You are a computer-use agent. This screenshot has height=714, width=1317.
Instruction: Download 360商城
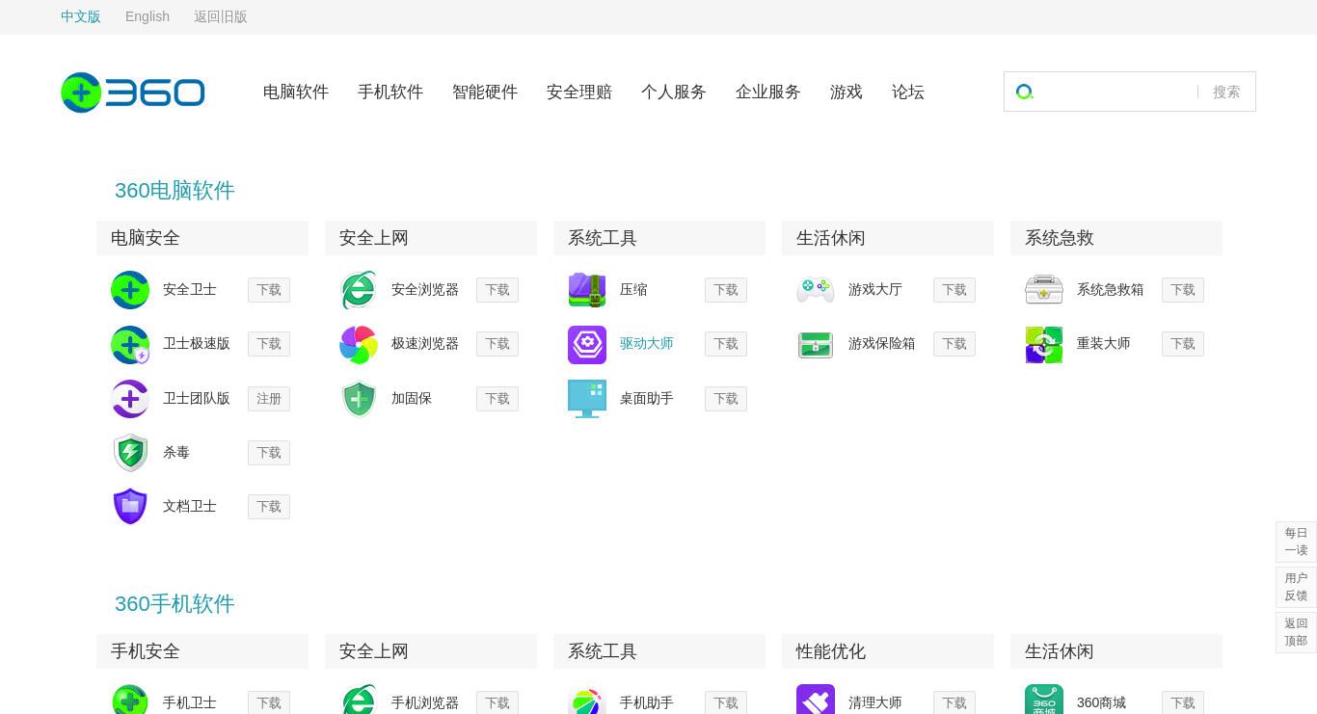(1183, 703)
